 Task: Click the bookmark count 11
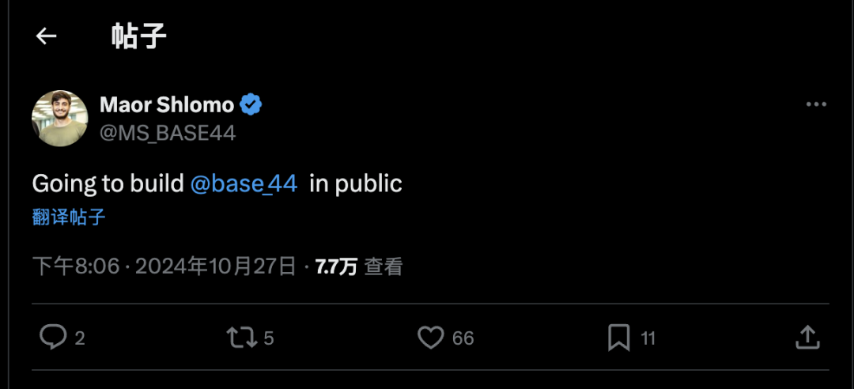coord(648,338)
